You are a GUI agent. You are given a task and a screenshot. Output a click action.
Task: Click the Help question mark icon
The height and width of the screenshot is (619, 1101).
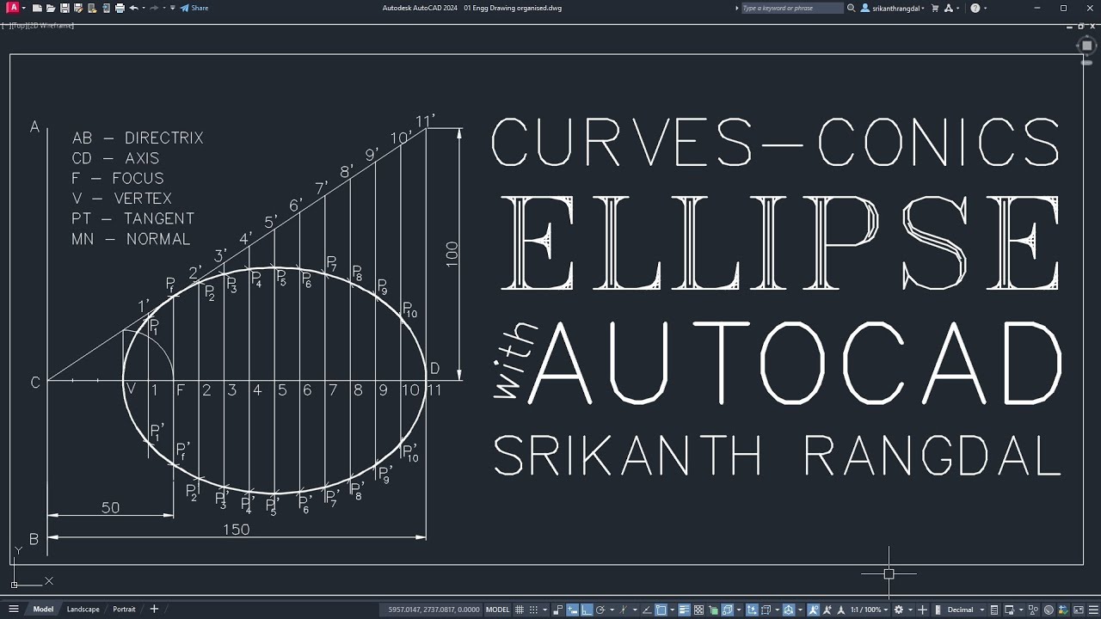coord(975,8)
